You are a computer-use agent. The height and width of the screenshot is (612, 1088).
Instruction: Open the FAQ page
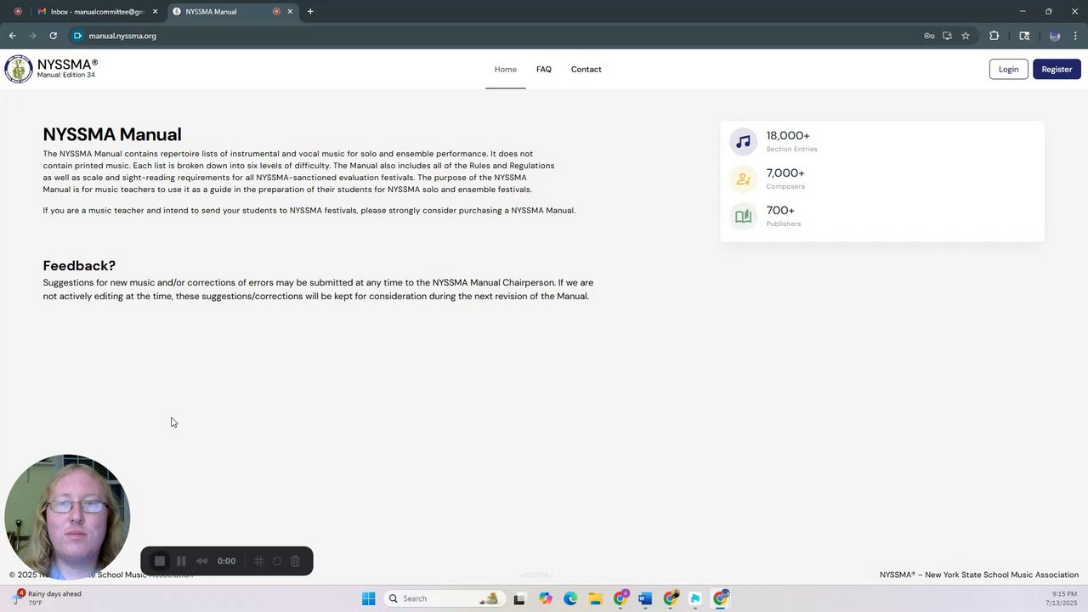pyautogui.click(x=544, y=70)
